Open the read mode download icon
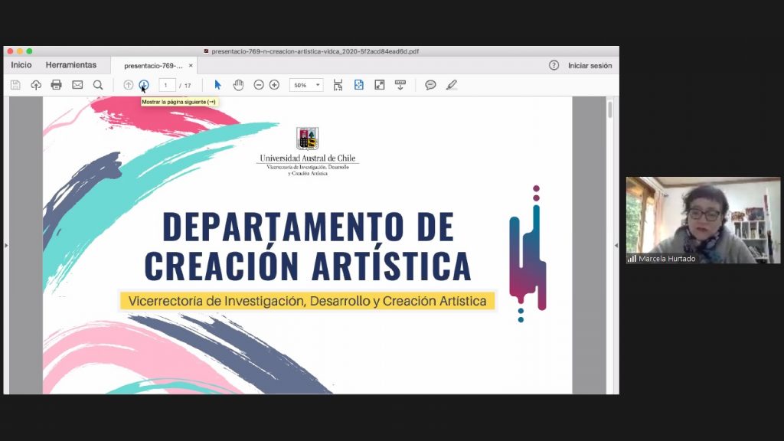The height and width of the screenshot is (441, 784). [400, 85]
